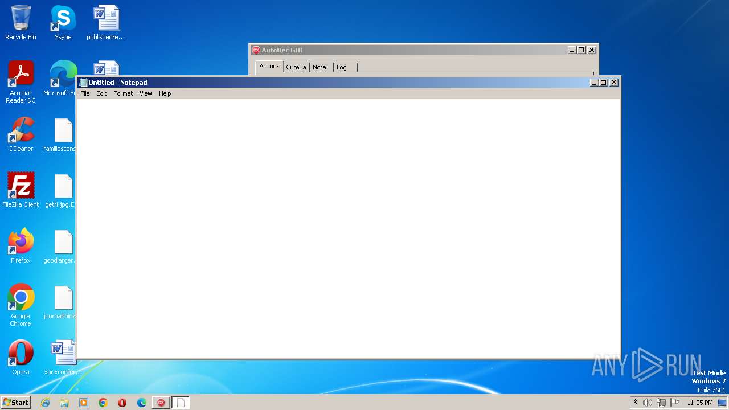Switch to Criteria tab in AutoDec GUI
The image size is (729, 410).
(x=296, y=67)
